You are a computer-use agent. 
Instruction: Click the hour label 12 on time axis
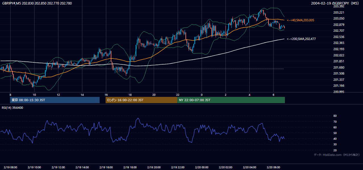58,95
